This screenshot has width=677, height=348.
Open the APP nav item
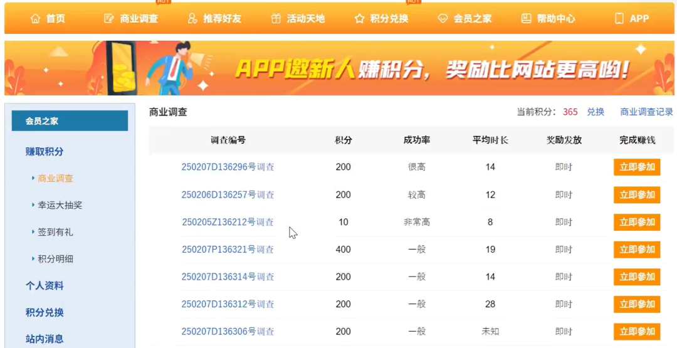pos(639,19)
